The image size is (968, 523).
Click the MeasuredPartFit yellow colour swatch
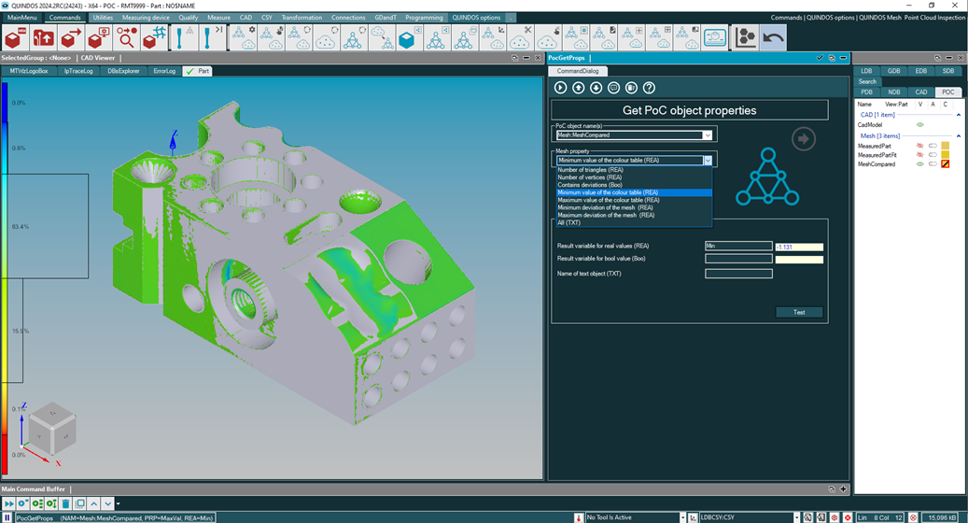(946, 155)
